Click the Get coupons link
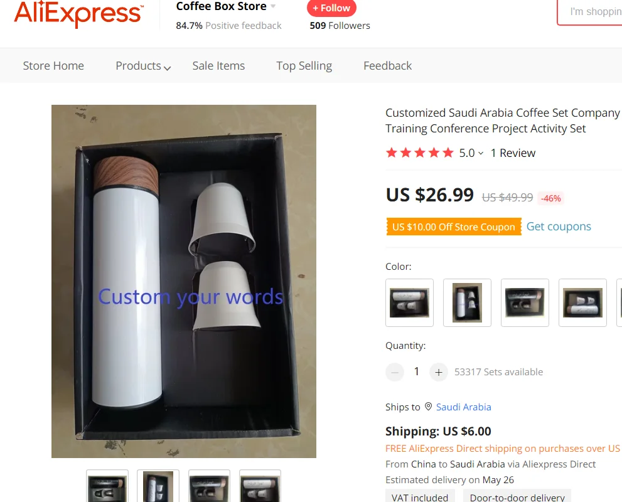Viewport: 622px width, 502px height. (559, 227)
